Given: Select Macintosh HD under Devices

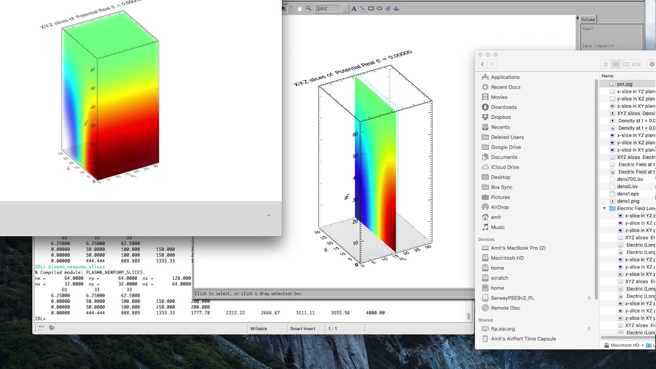Looking at the screenshot, I should 507,258.
